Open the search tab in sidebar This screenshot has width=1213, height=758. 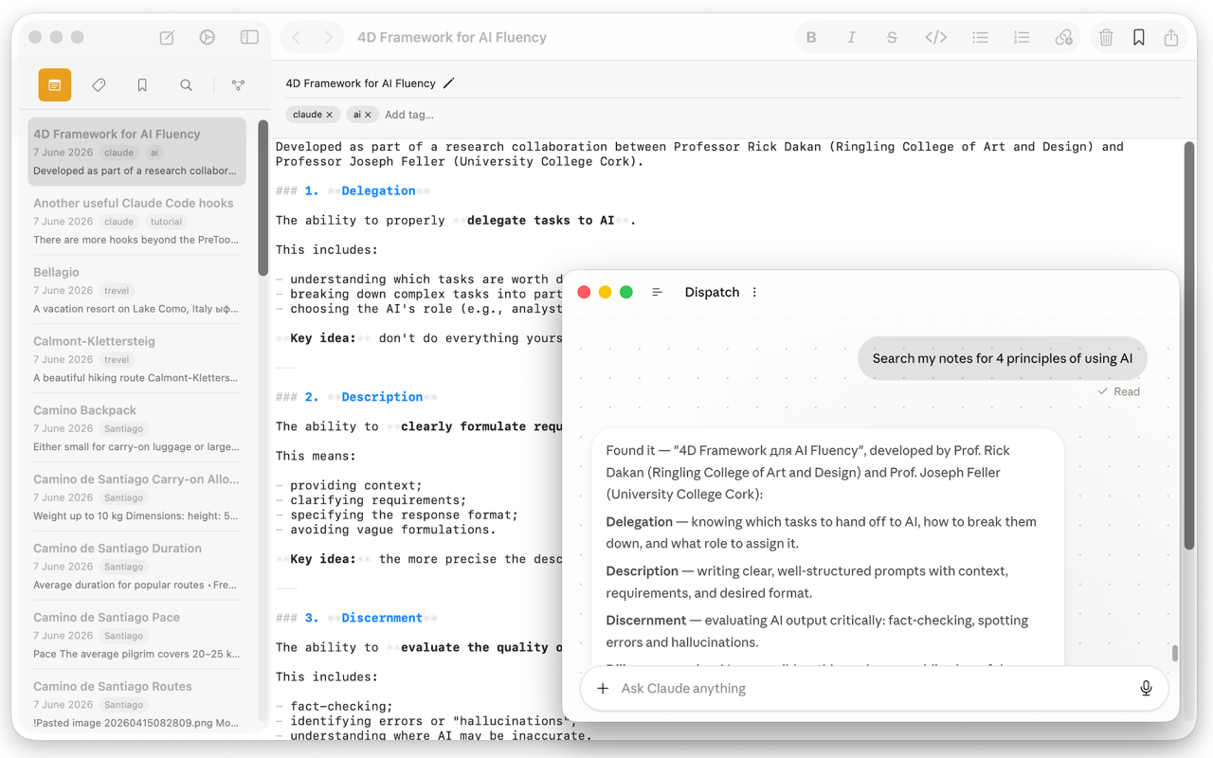coord(186,85)
